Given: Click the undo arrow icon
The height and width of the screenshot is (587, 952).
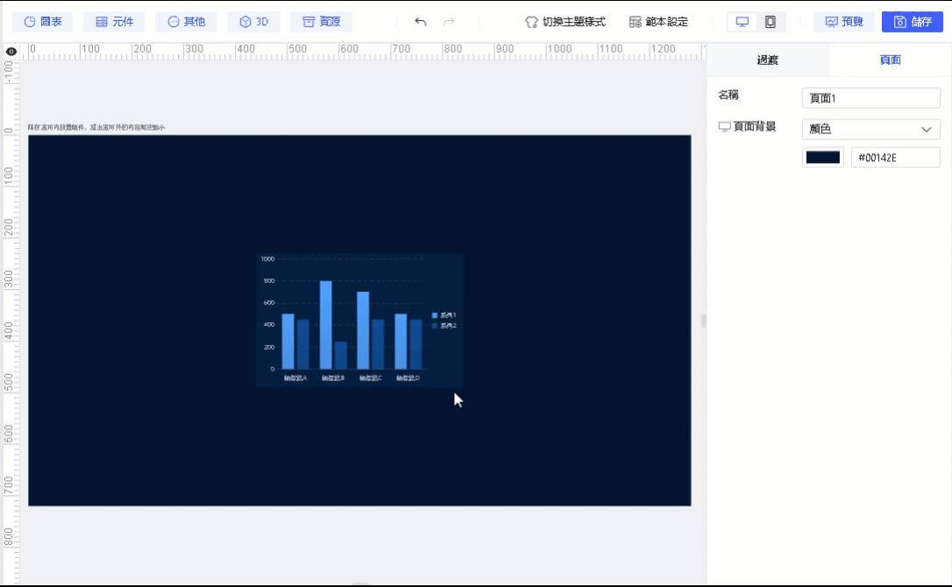Looking at the screenshot, I should pos(421,22).
